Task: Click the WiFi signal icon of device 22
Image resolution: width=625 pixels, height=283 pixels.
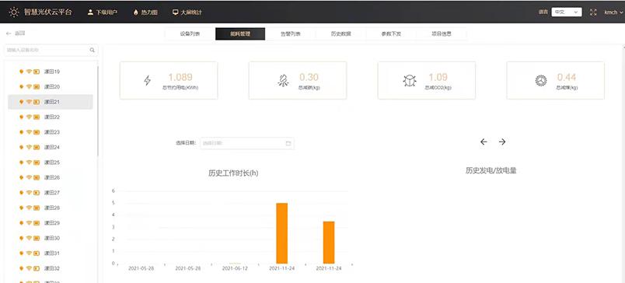Action: click(29, 117)
